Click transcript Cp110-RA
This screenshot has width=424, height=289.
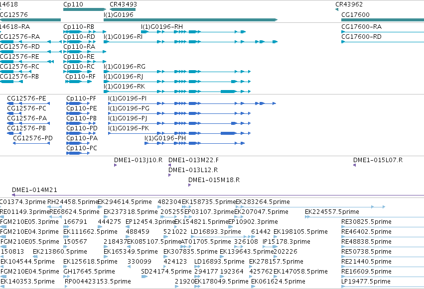[85, 52]
